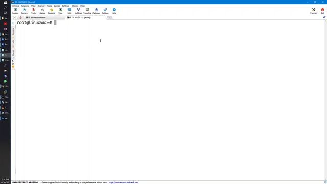The width and height of the screenshot is (327, 184).
Task: Open WhatsApp from the taskbar
Action: [x=5, y=81]
